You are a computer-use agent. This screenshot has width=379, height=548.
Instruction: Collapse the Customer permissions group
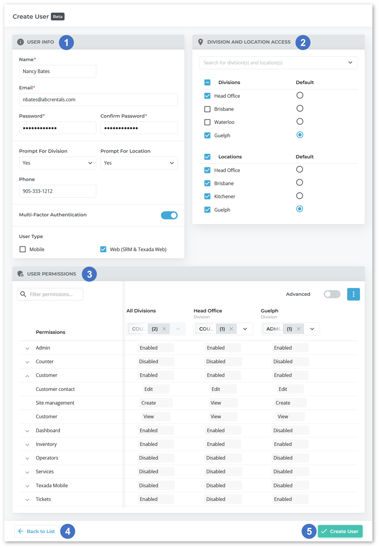point(27,376)
